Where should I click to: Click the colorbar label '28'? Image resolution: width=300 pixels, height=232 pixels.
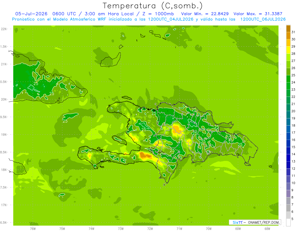[293, 54]
